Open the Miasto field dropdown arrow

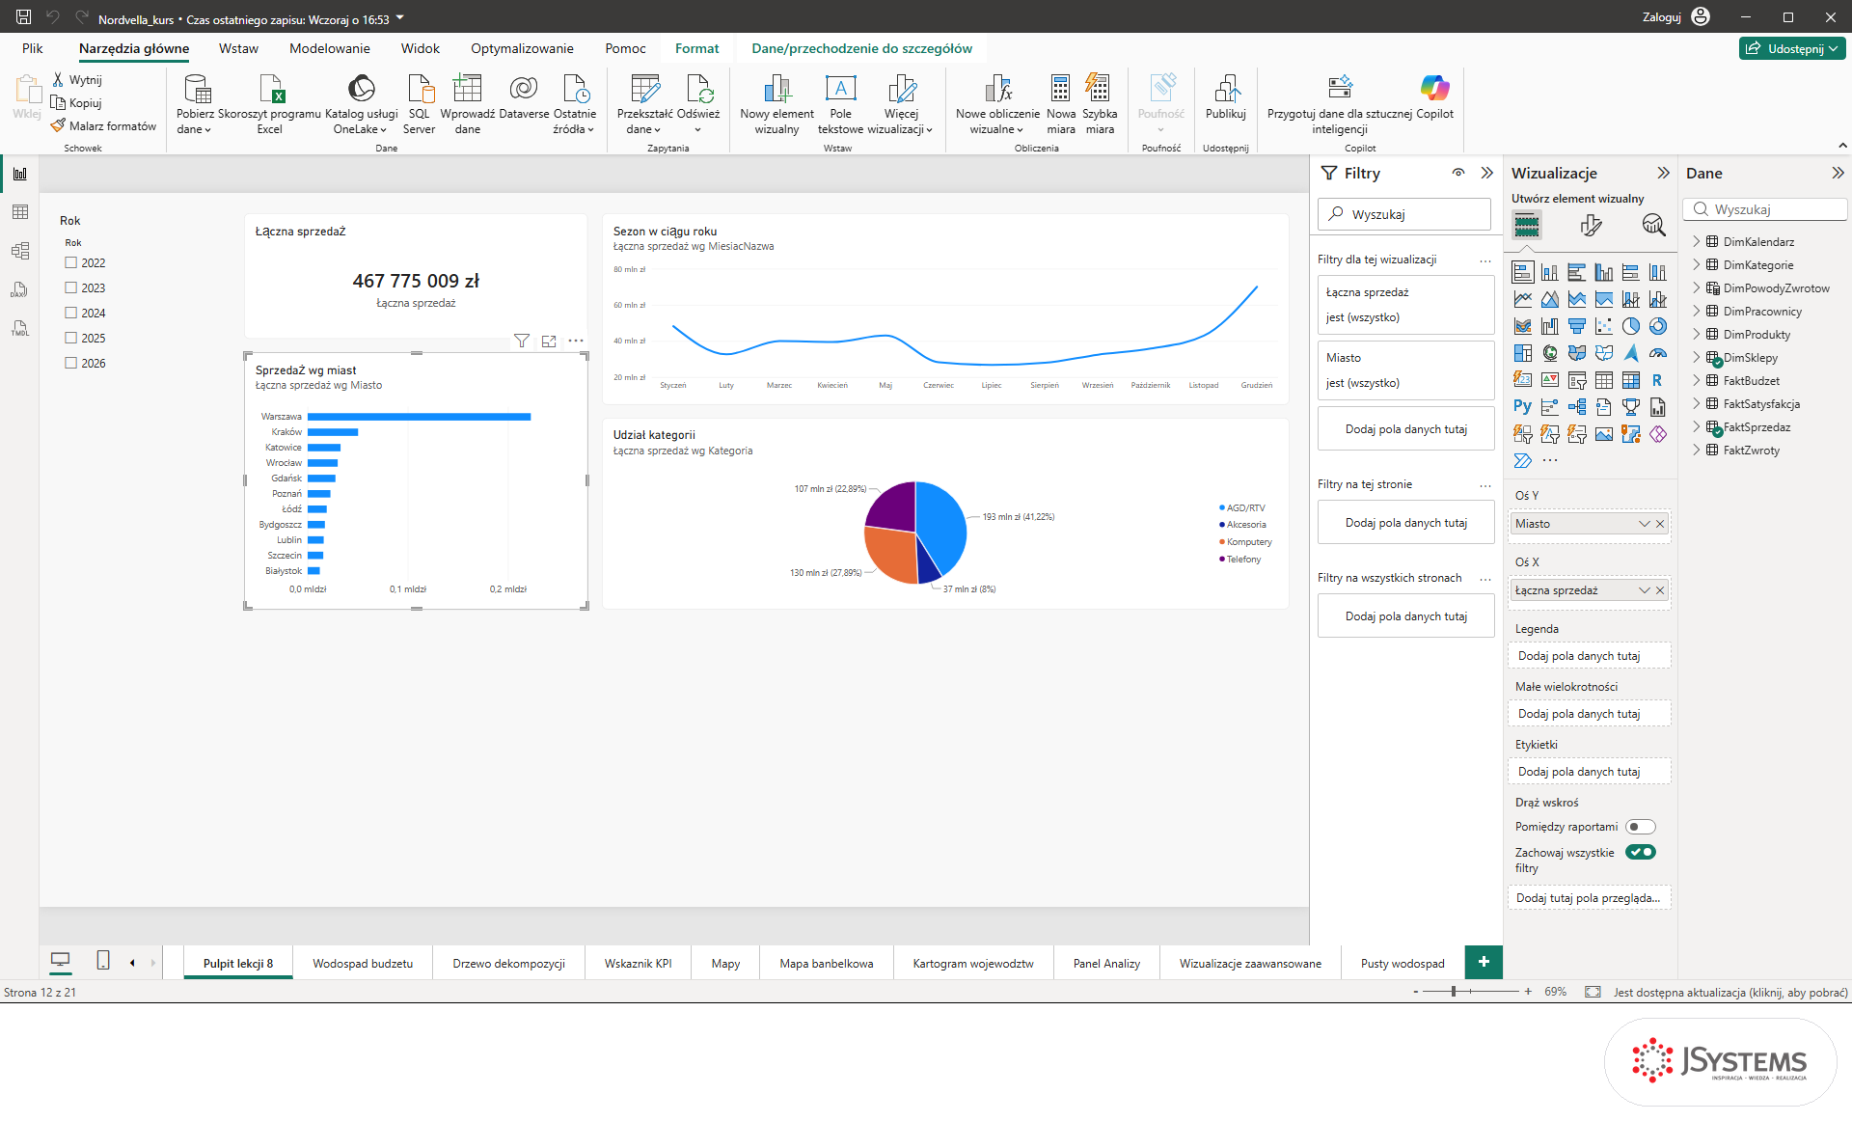(x=1644, y=524)
